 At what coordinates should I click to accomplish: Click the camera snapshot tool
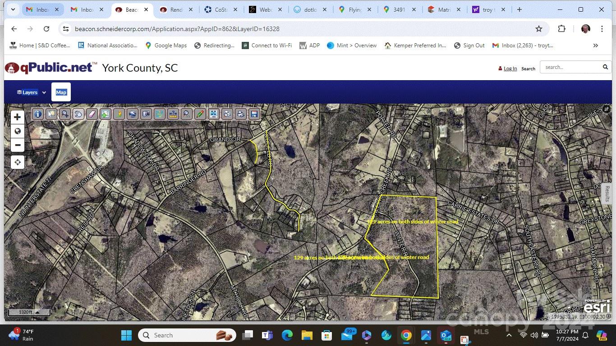[146, 114]
